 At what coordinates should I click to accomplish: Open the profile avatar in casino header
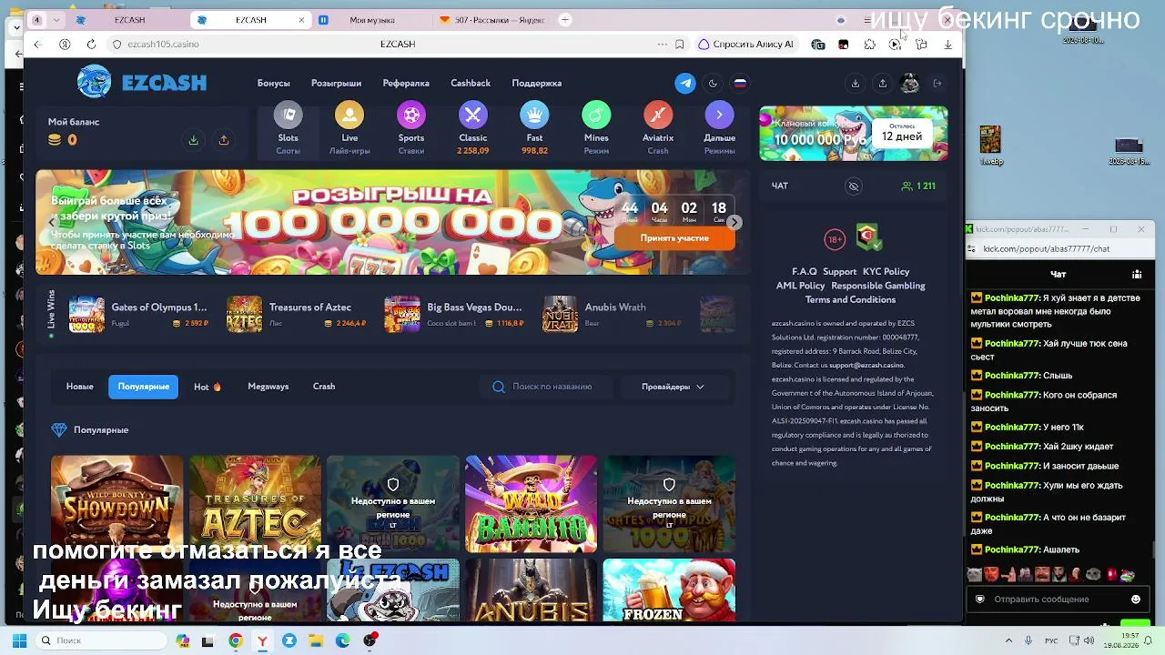point(909,84)
